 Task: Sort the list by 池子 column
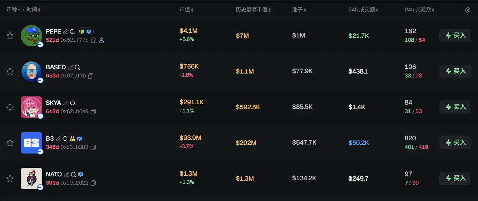click(x=299, y=10)
